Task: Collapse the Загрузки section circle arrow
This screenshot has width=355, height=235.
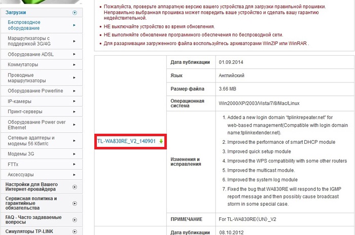Action: point(75,13)
